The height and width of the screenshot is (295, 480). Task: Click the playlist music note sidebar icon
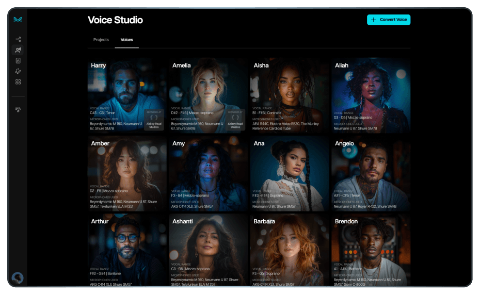pos(18,109)
